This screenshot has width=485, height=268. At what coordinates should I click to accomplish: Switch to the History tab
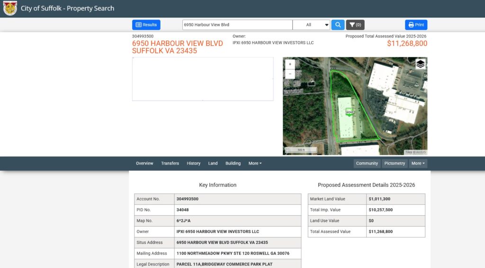[x=194, y=163]
